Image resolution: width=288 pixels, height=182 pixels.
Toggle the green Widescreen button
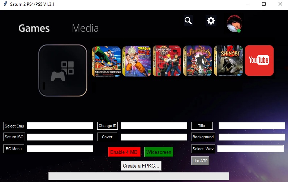tap(159, 152)
